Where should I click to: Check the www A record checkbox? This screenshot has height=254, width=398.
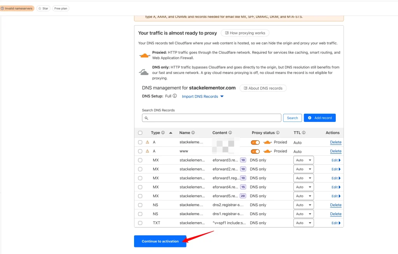(x=140, y=151)
